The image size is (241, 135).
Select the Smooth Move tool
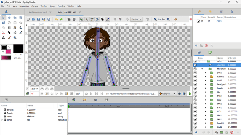[9, 18]
